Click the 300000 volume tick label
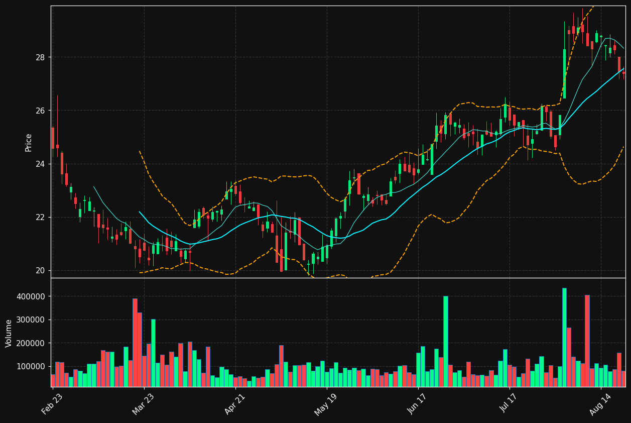The image size is (631, 423). pyautogui.click(x=31, y=320)
